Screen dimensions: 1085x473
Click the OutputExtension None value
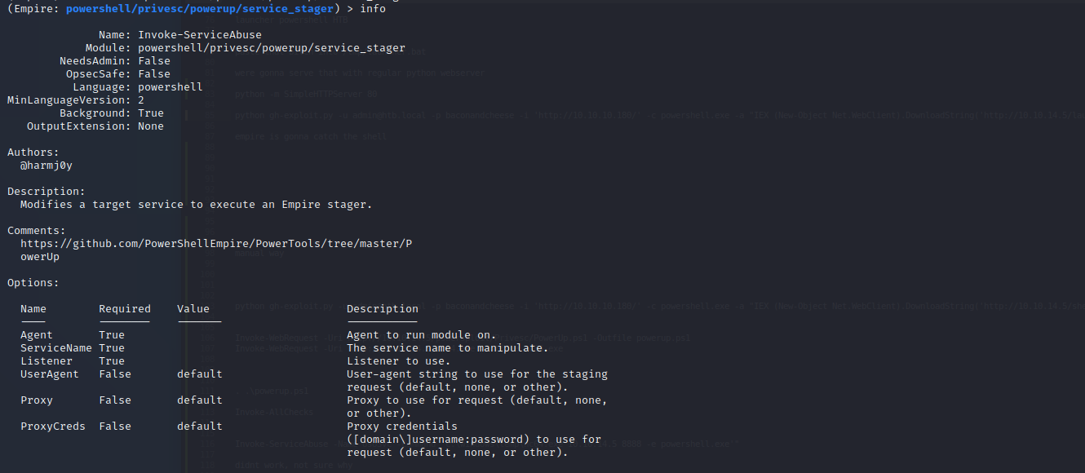pos(151,126)
